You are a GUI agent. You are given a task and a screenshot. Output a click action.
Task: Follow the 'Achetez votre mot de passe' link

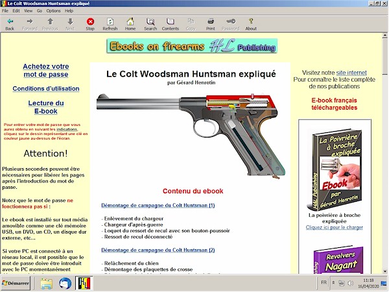point(46,70)
